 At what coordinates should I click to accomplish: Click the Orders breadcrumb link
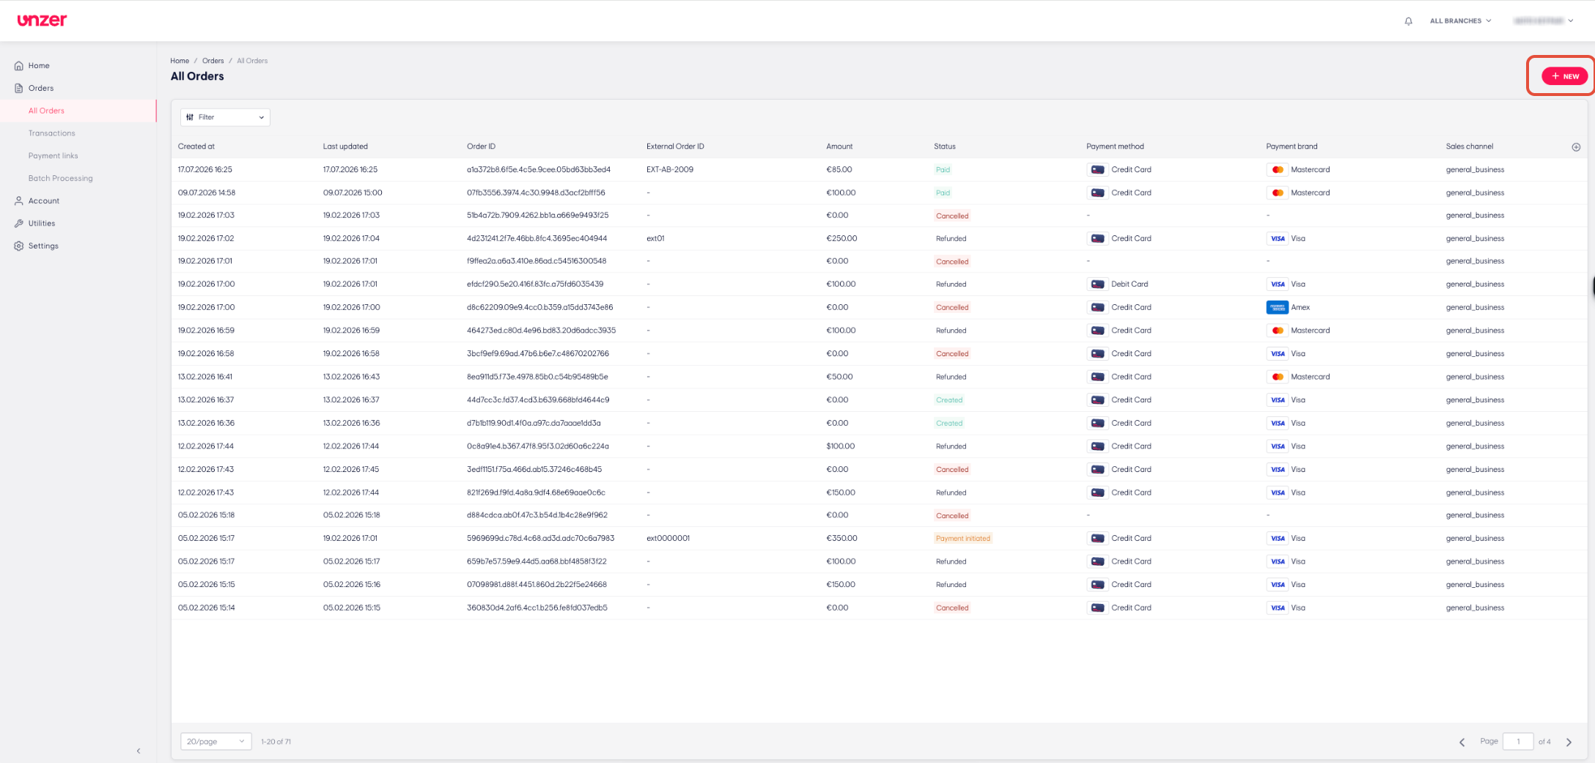coord(213,61)
